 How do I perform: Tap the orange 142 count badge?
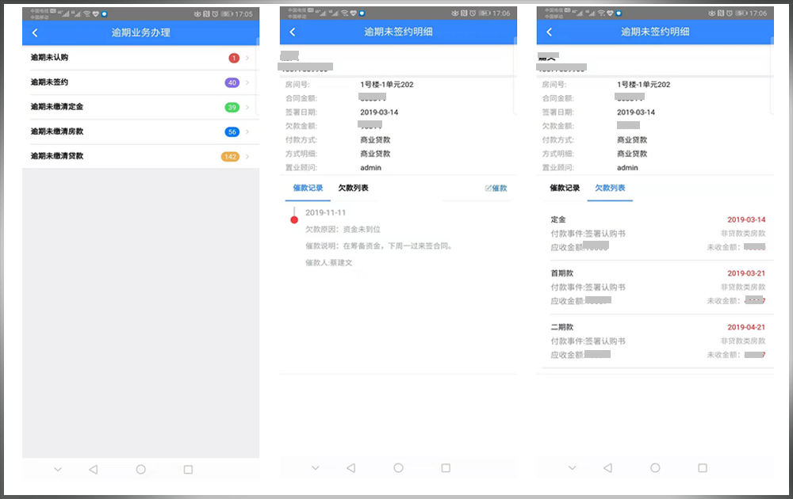[x=230, y=156]
